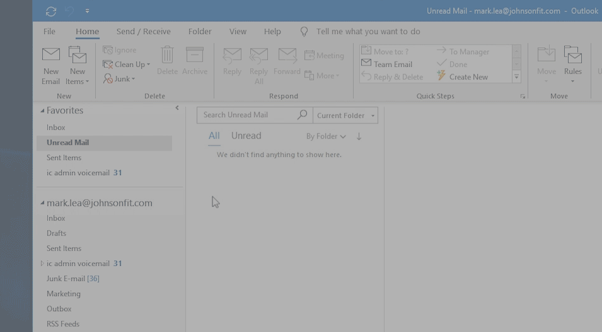Open Sent Items under Favorites
This screenshot has width=602, height=332.
tap(64, 157)
